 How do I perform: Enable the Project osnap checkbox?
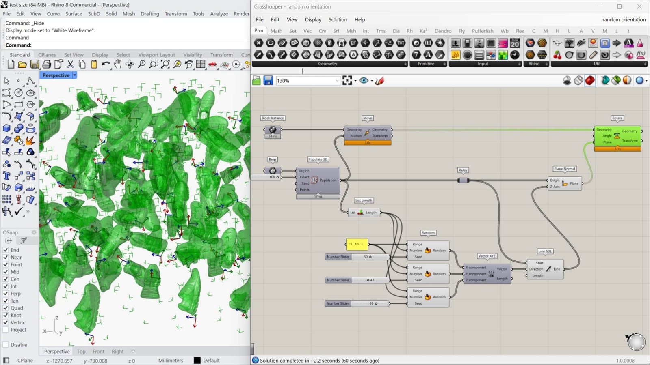[6, 330]
